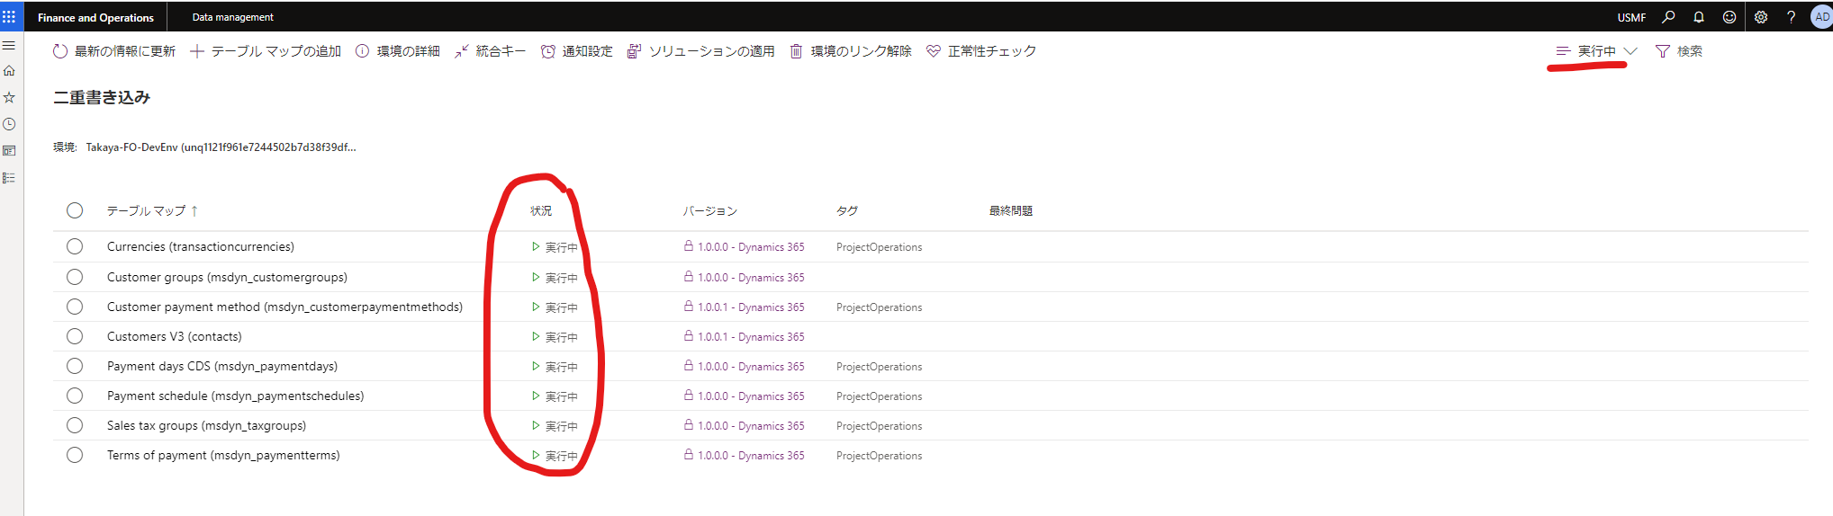The height and width of the screenshot is (516, 1833).
Task: Run 正常性チェック health check
Action: (980, 51)
